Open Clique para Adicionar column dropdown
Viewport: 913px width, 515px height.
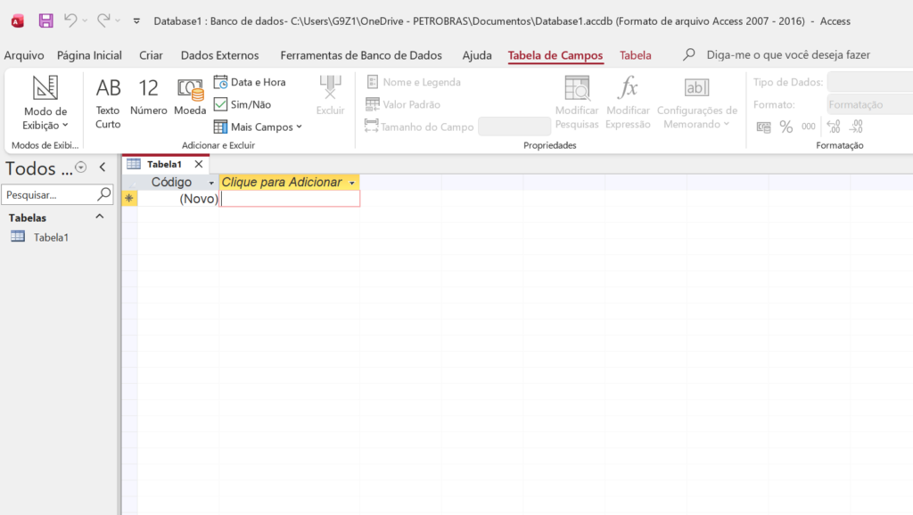[353, 183]
